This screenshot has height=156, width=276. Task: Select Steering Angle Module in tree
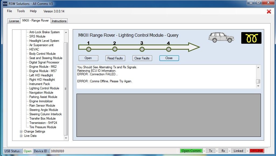[44, 110]
